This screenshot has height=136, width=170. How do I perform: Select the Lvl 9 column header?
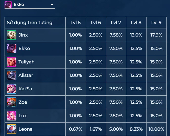156,23
